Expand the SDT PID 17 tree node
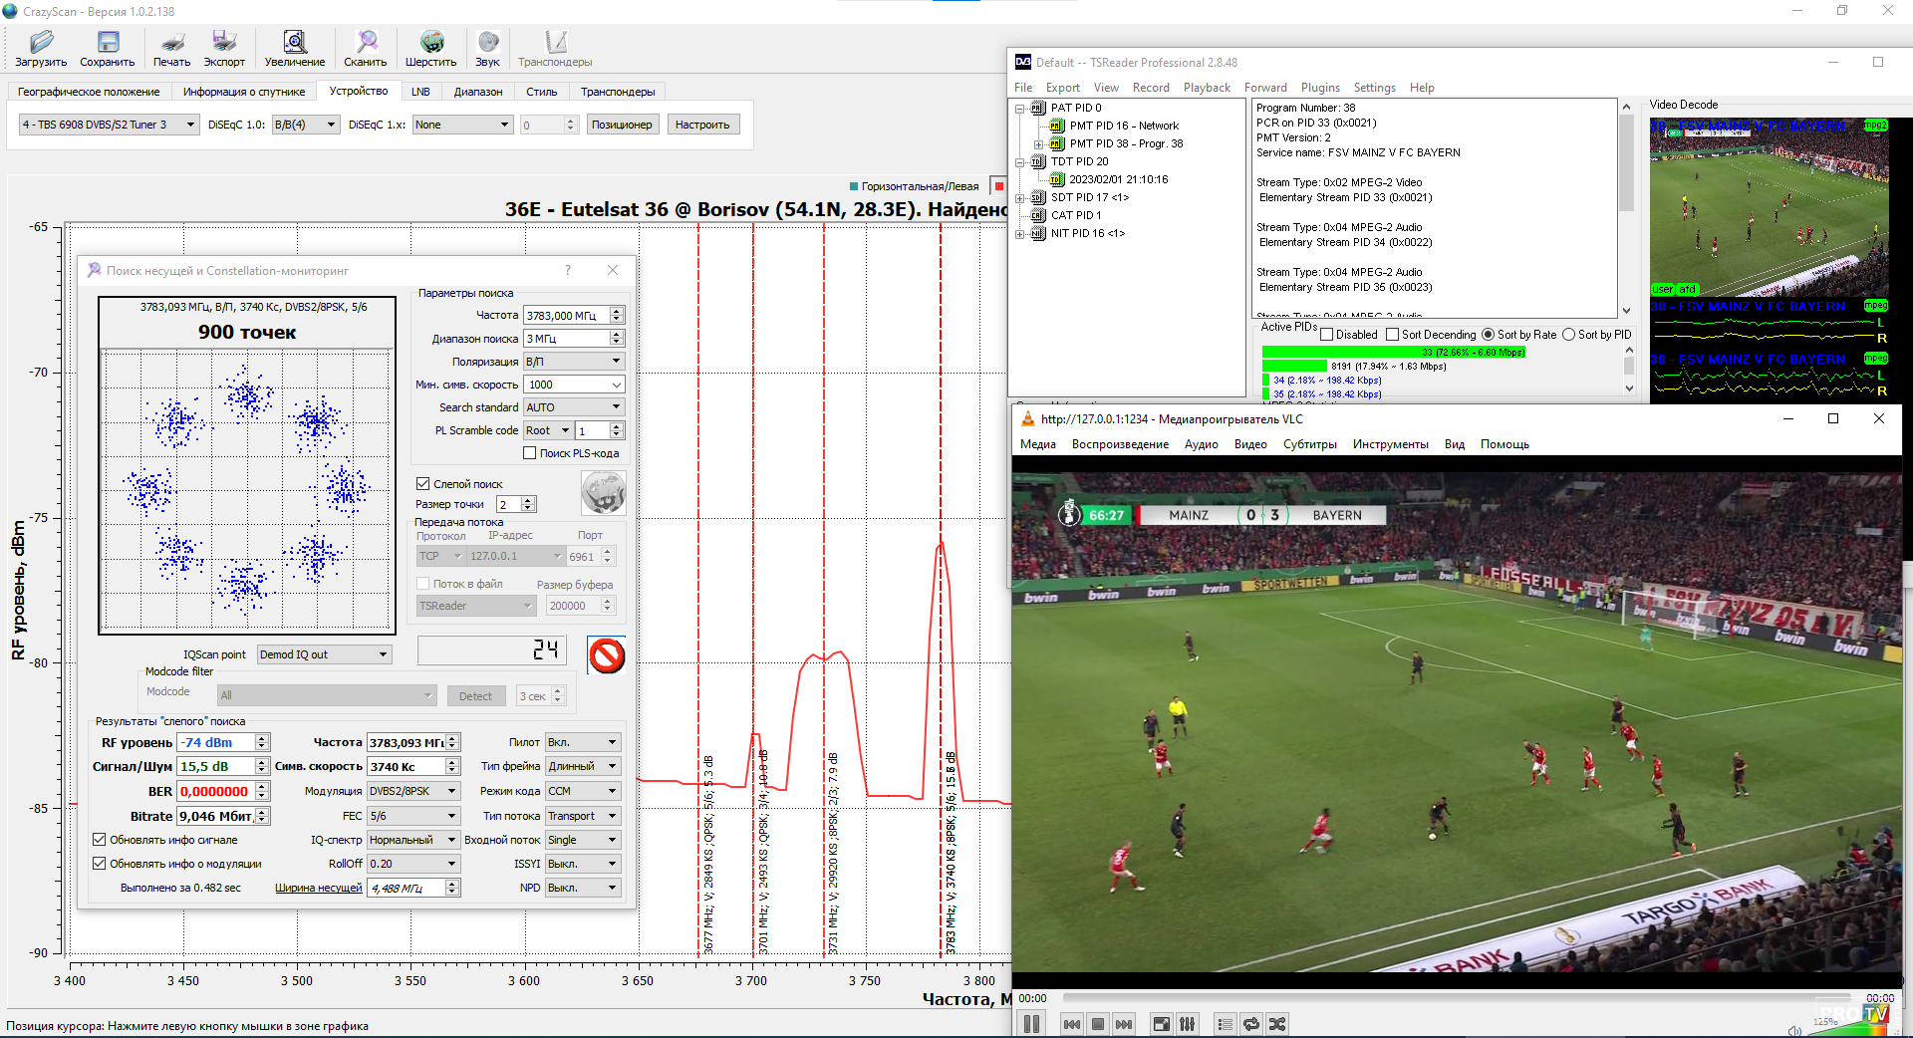The image size is (1913, 1038). pos(1020,197)
